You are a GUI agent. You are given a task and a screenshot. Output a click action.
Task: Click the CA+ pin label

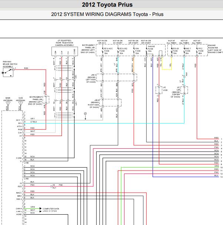click(x=20, y=133)
